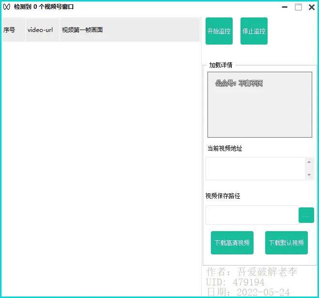
Task: Open the save path browse dialog (...)
Action: (x=306, y=215)
